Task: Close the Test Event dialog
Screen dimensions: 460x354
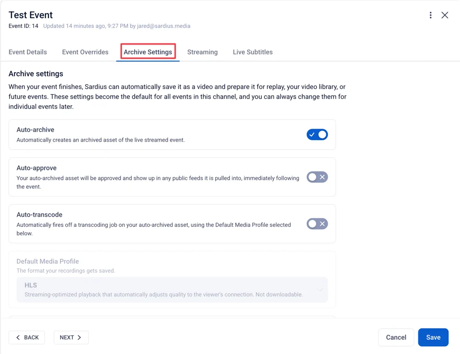Action: coord(445,15)
